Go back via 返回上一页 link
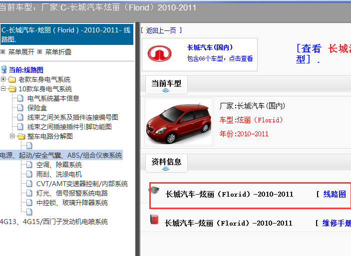 click(161, 30)
